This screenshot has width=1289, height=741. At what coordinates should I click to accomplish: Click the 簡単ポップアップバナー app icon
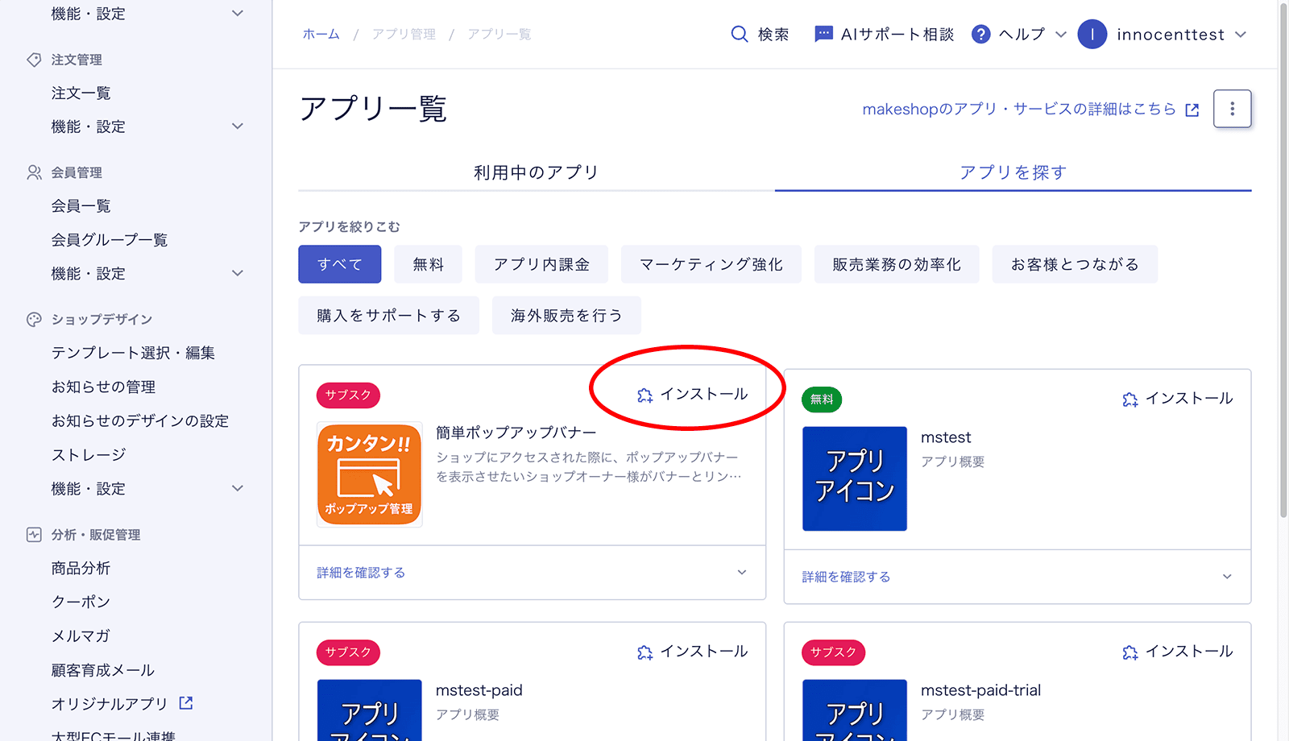click(369, 474)
